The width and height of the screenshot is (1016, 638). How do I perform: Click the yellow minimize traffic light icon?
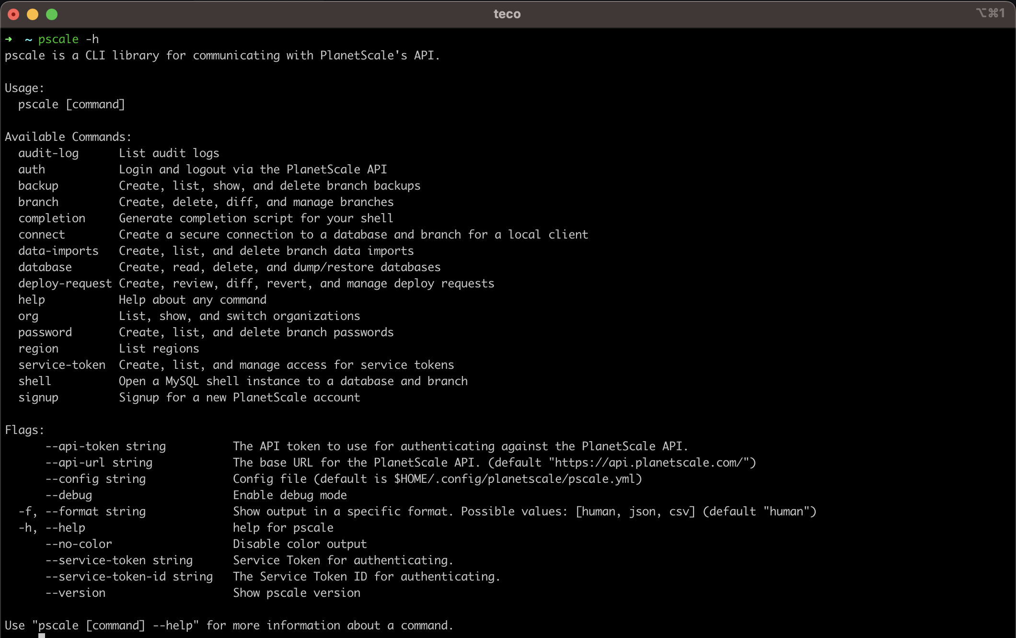point(33,14)
